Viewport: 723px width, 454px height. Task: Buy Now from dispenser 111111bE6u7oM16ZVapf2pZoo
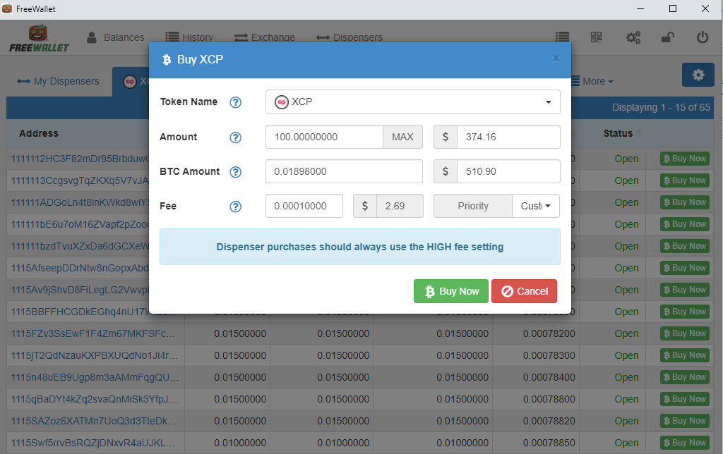tap(684, 224)
